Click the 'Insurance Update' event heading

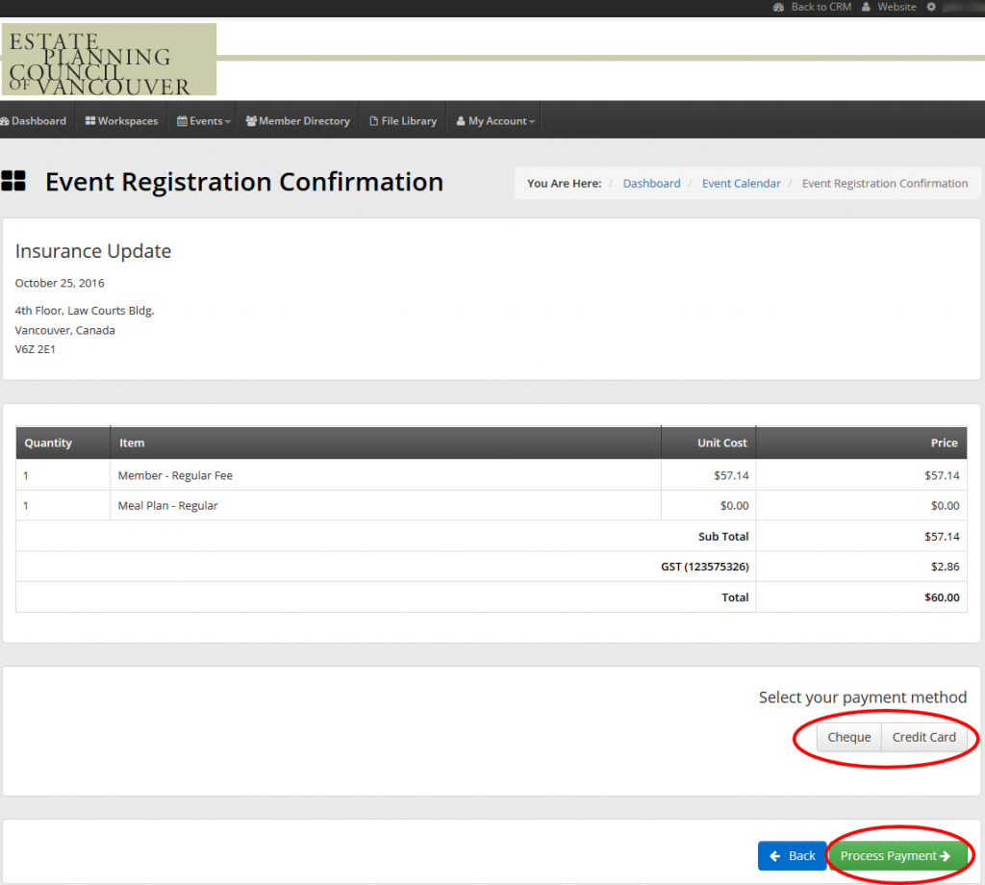pos(93,251)
